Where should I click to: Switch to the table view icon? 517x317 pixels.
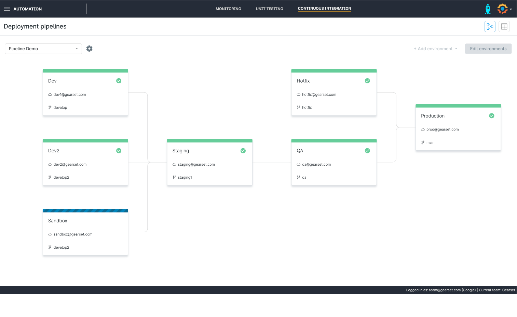click(x=504, y=26)
